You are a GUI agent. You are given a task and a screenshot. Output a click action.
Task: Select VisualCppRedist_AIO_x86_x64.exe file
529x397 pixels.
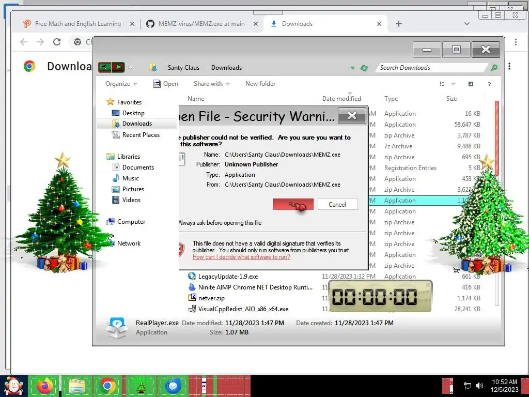[238, 309]
